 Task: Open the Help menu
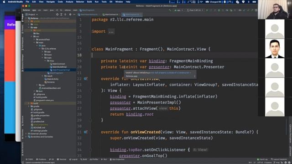[x=128, y=2]
